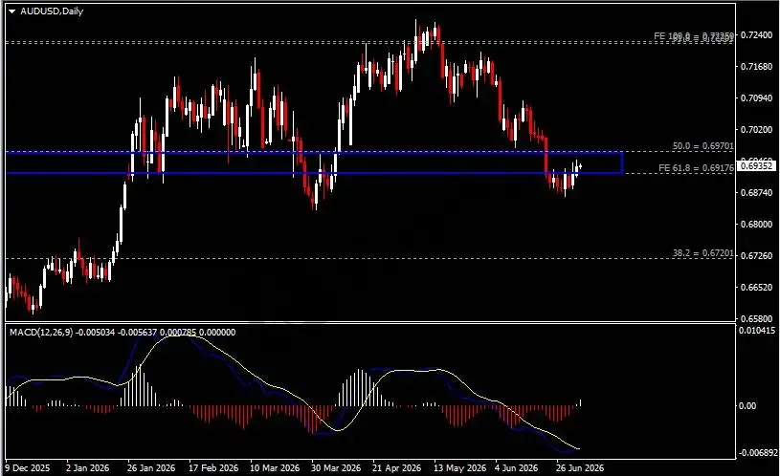Click the current price tag 0.69352
The width and height of the screenshot is (780, 476).
click(x=757, y=165)
